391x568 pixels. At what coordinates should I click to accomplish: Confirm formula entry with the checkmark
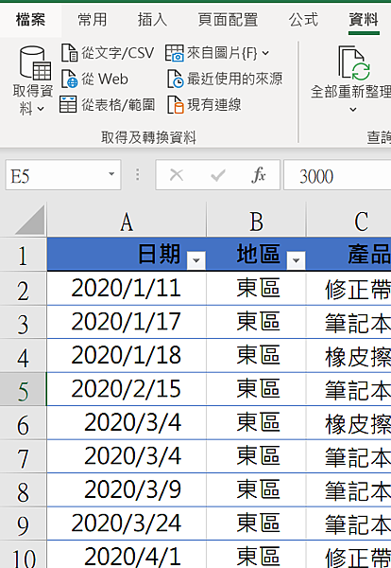point(218,175)
